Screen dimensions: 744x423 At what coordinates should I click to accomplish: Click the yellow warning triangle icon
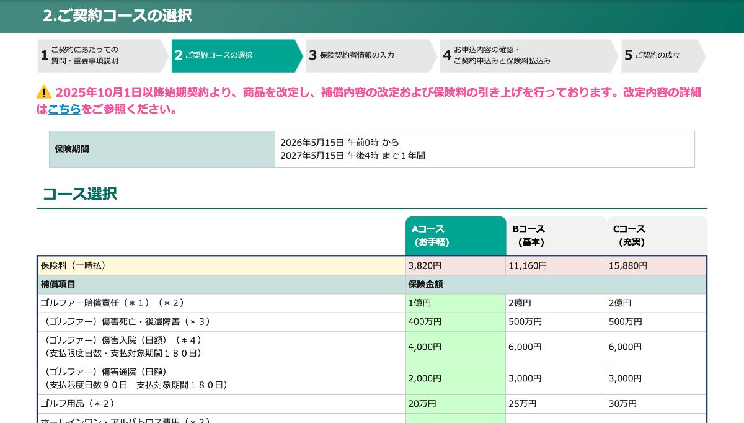[44, 92]
